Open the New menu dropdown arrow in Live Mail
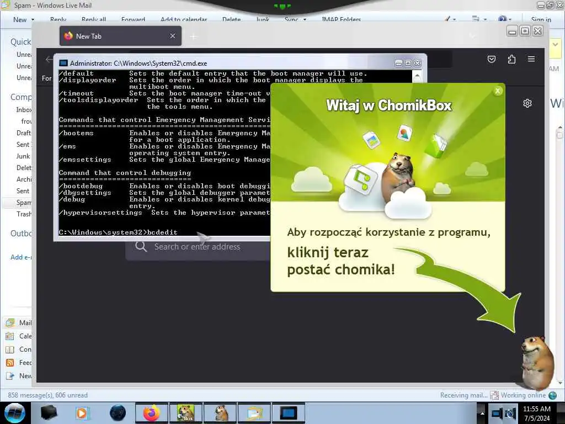565x424 pixels. [33, 20]
